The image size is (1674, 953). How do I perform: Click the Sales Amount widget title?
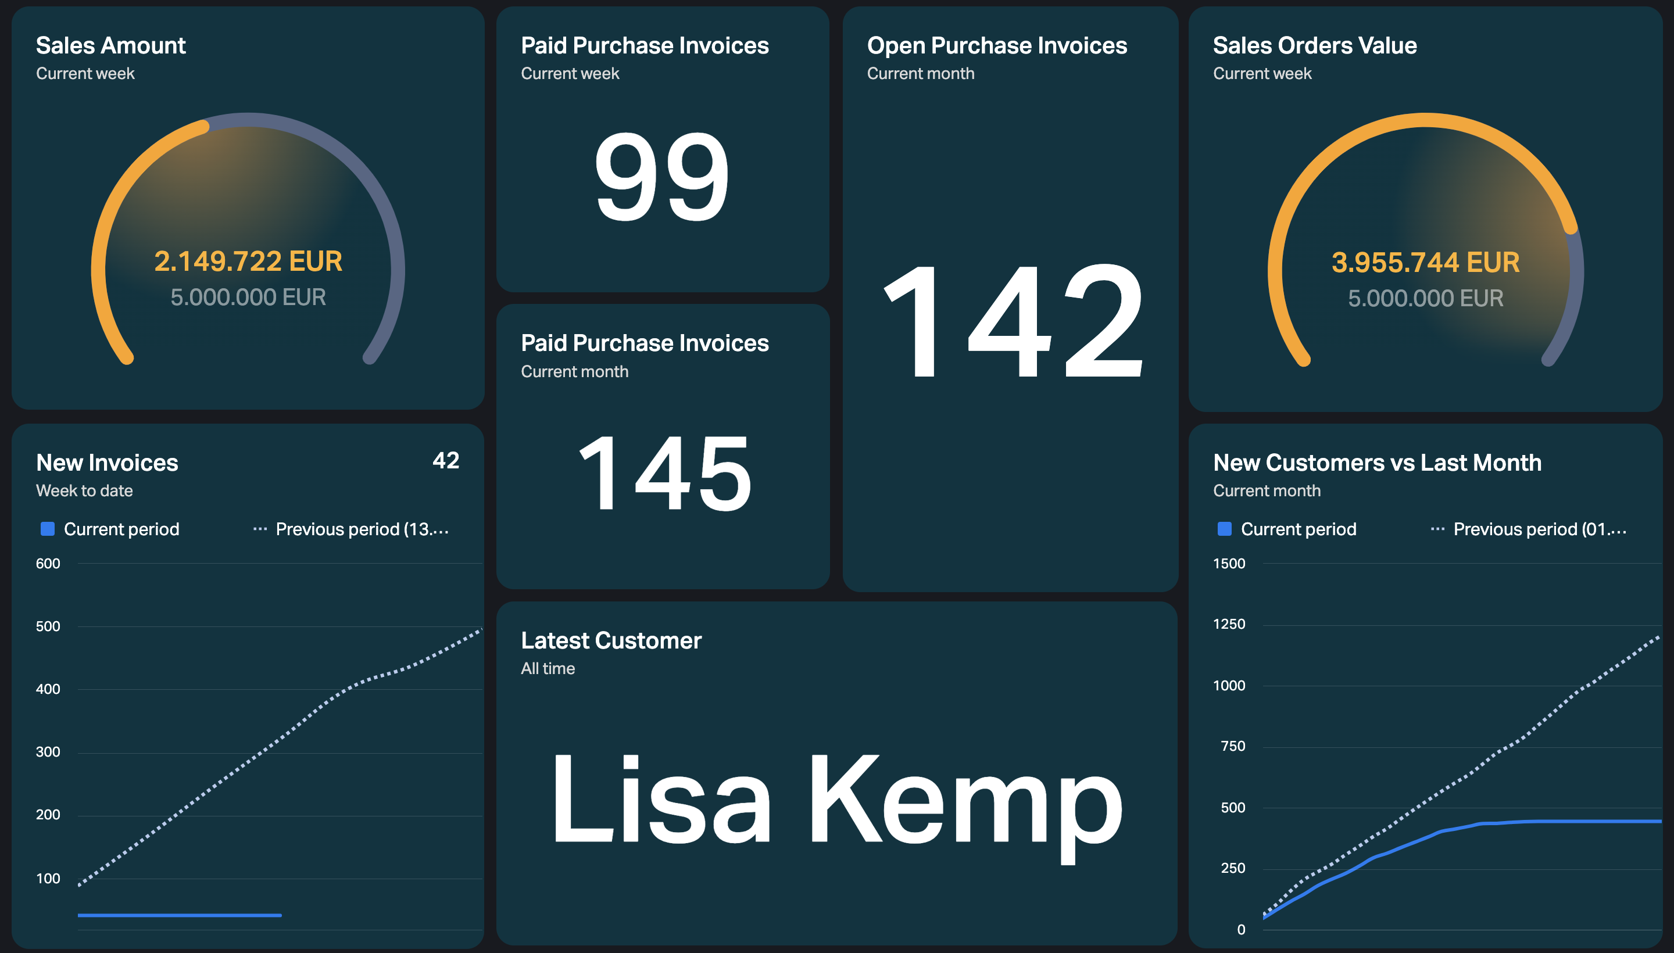[110, 45]
